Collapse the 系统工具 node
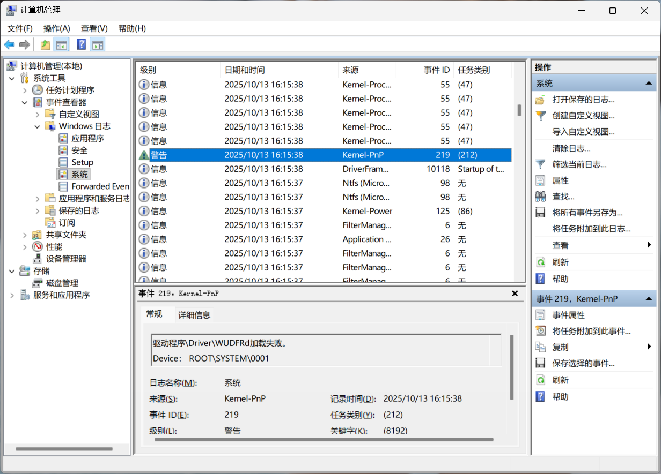Viewport: 661px width, 474px height. point(12,78)
